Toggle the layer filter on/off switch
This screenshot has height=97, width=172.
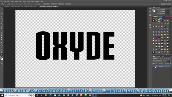[171, 58]
